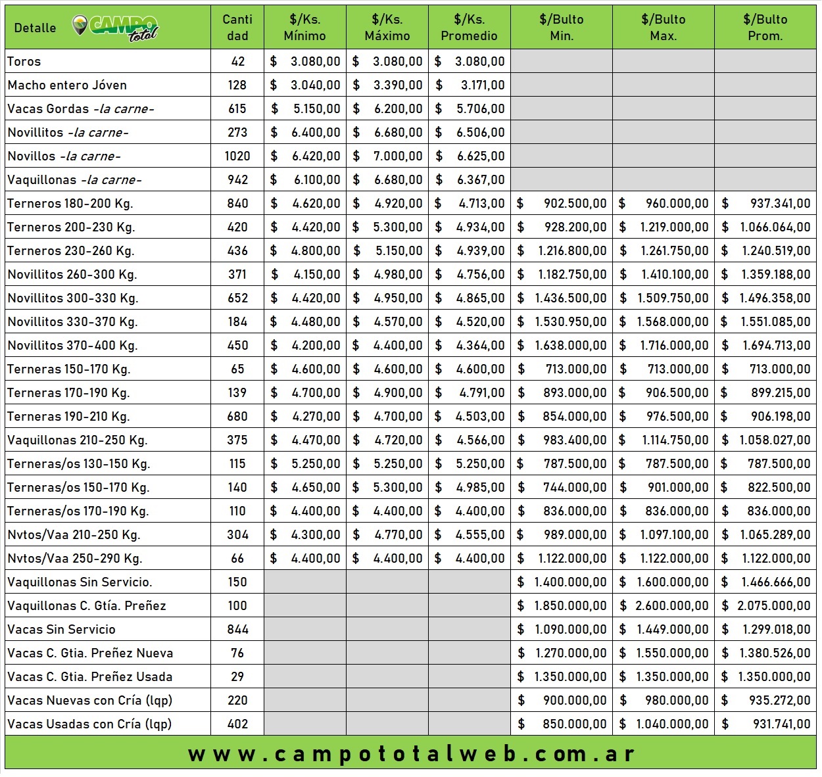822x777 pixels.
Task: Select the $/Bulto Max. header
Action: point(663,28)
